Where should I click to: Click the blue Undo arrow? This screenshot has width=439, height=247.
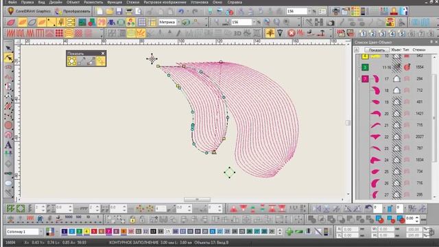(181, 12)
